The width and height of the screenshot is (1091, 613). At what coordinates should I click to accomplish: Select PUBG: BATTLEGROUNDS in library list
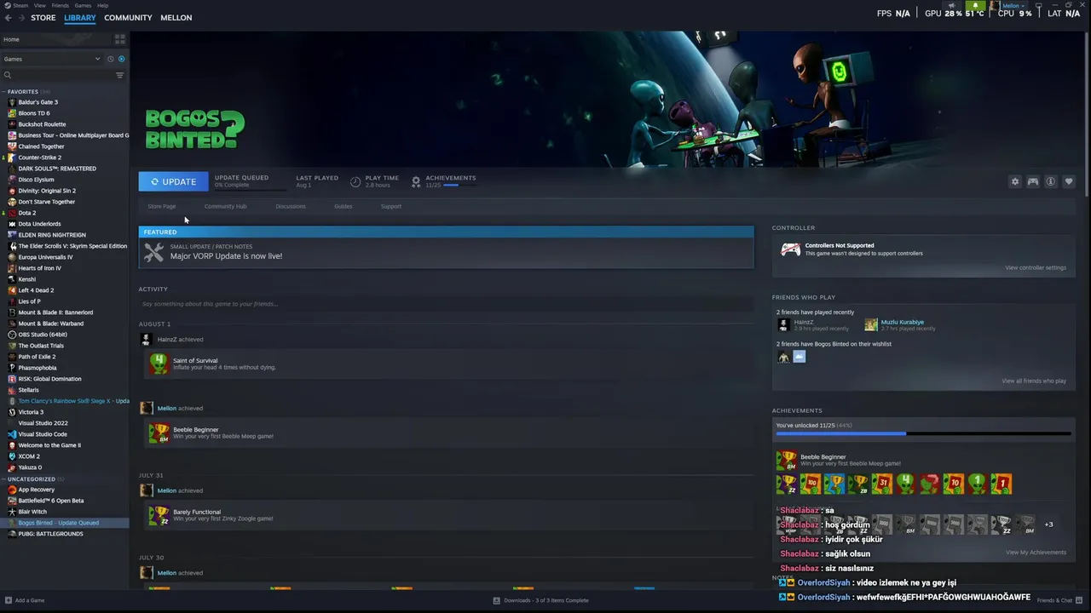(x=65, y=534)
